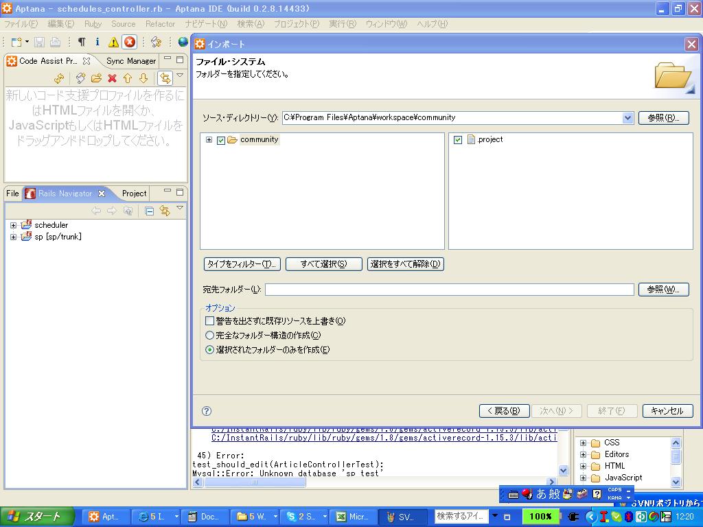Click the 選択をすべて解除 deselect all button

tap(405, 264)
